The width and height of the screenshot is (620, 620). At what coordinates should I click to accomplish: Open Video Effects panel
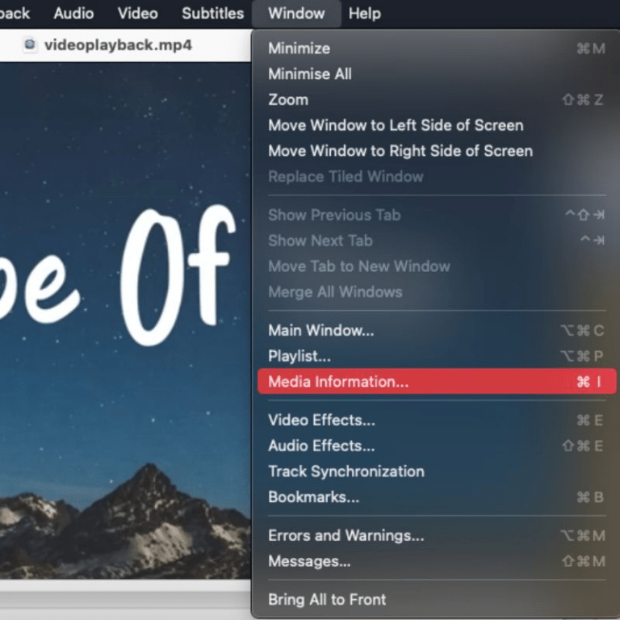[x=321, y=421]
